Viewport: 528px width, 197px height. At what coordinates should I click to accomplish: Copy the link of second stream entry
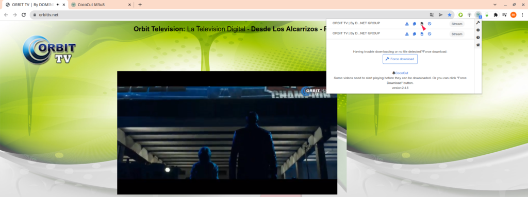coord(415,34)
